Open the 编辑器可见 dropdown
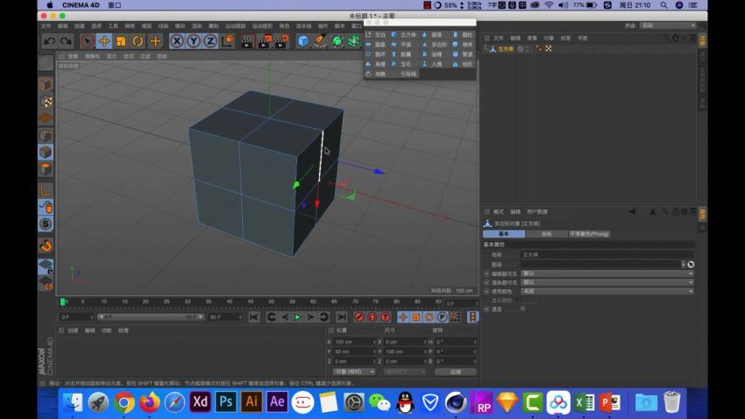Image resolution: width=745 pixels, height=419 pixels. coord(607,273)
